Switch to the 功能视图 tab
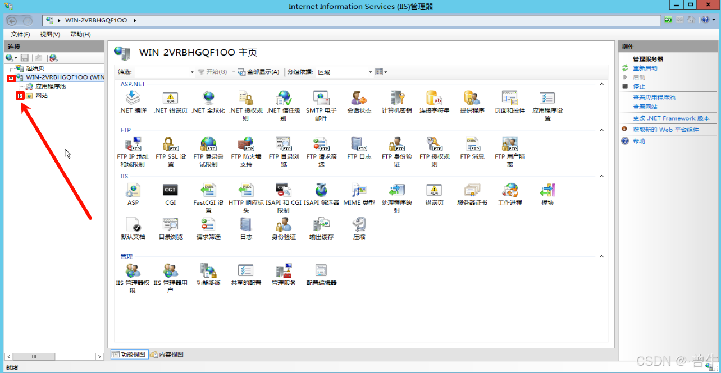The width and height of the screenshot is (721, 373). point(129,354)
